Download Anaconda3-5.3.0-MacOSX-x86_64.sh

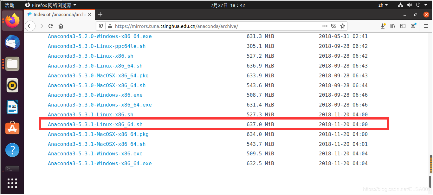97,86
